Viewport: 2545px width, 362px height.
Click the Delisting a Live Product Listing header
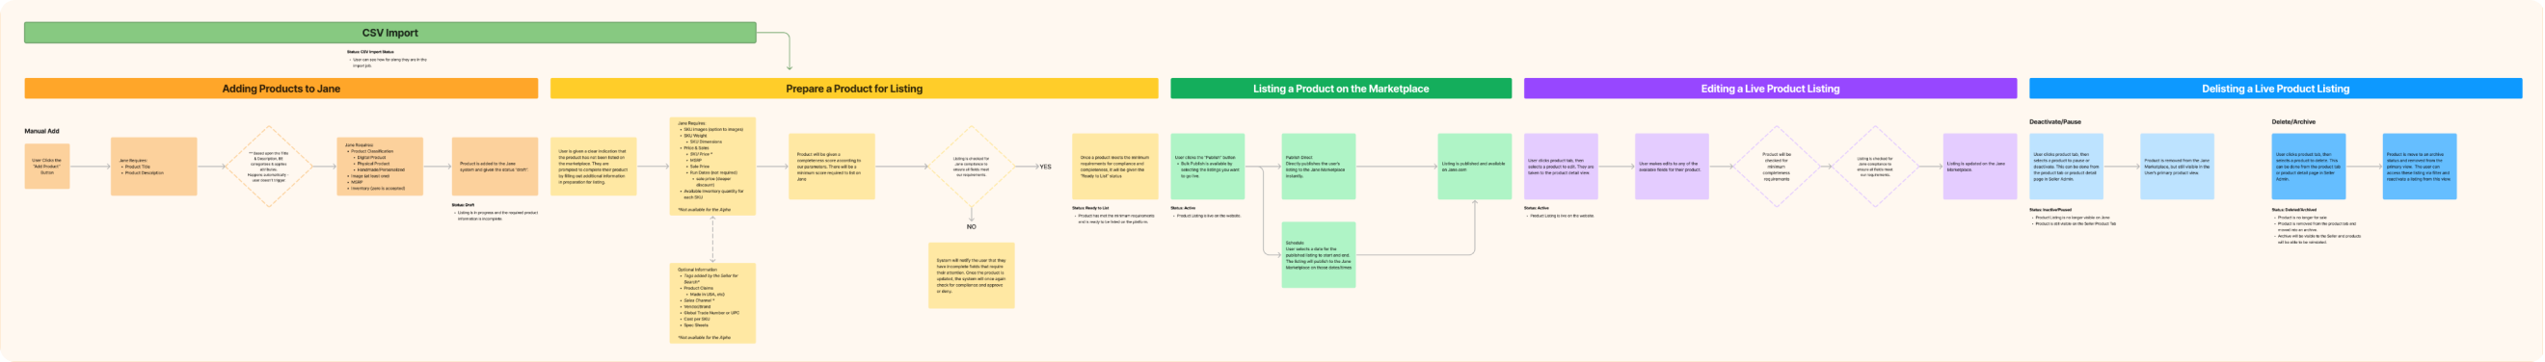(x=2275, y=89)
